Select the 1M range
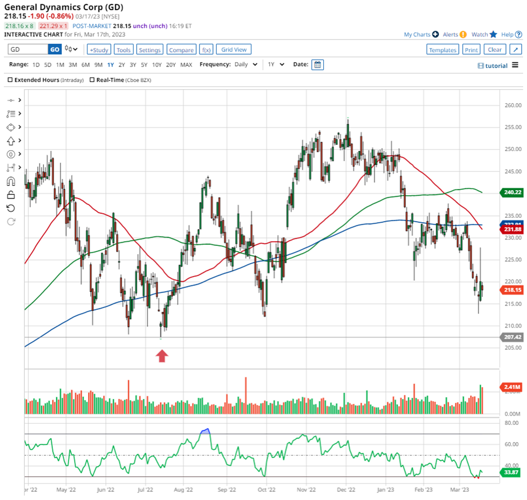 coord(60,64)
